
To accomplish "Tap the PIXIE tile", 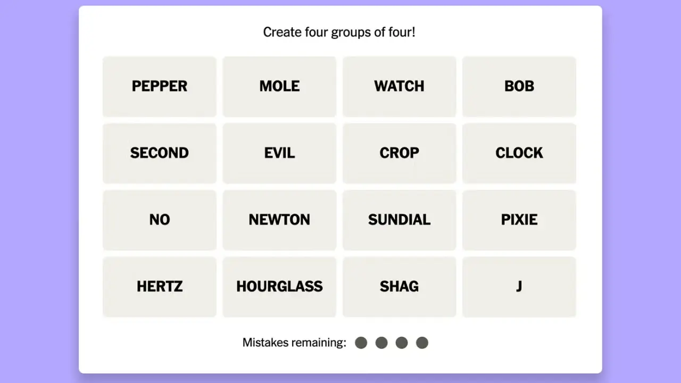I will (x=519, y=220).
